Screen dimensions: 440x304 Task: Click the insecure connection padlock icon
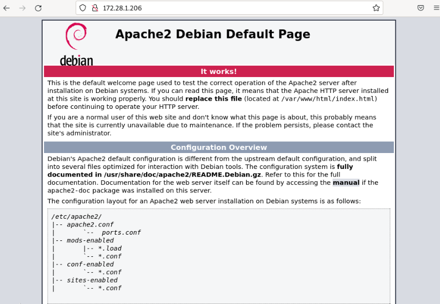pyautogui.click(x=95, y=8)
